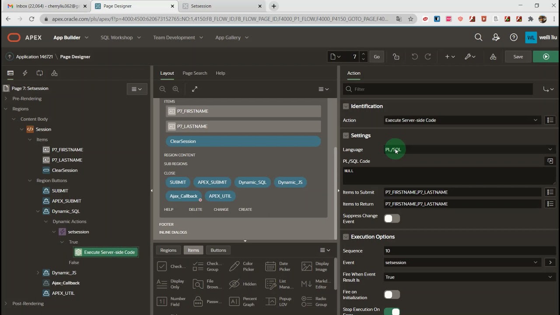The image size is (560, 315).
Task: Open the Items to Return list picker
Action: [x=550, y=204]
